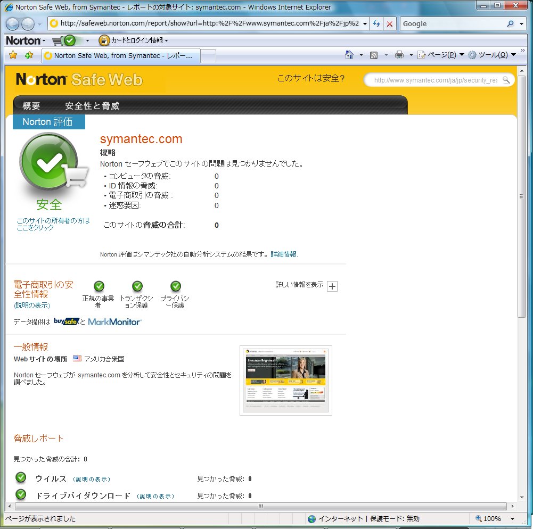Click the green check above プライバシー保護
The width and height of the screenshot is (533, 529).
coord(176,286)
